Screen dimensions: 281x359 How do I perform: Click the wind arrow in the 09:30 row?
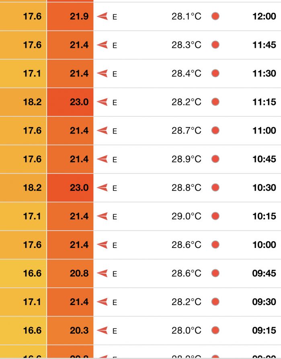point(102,302)
